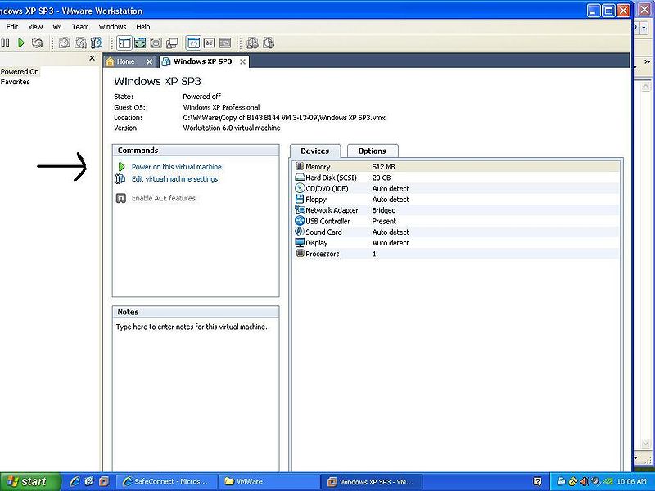
Task: Click the Revert to Snapshot toolbar icon
Action: (80, 43)
